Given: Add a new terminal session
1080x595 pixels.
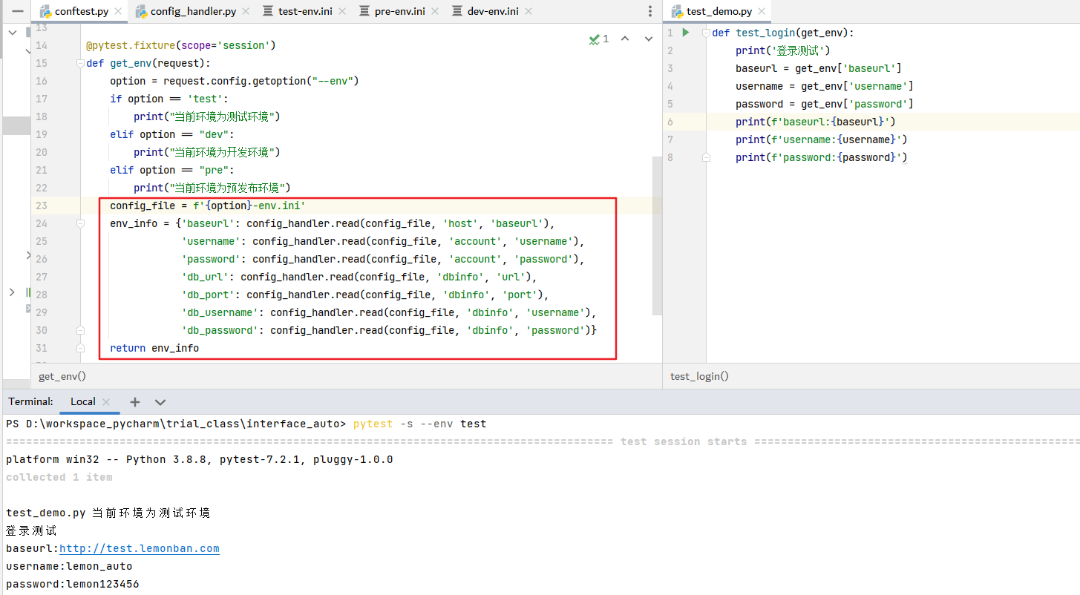Looking at the screenshot, I should 135,401.
